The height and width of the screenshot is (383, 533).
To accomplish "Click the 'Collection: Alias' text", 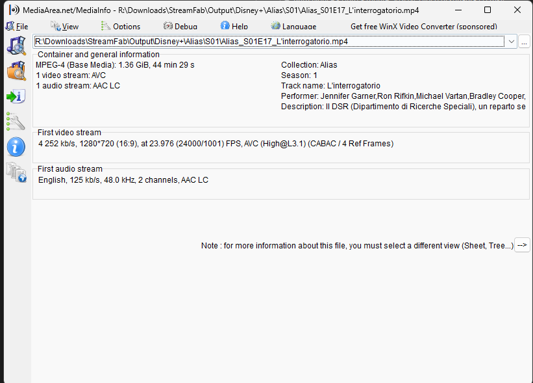I will 309,65.
